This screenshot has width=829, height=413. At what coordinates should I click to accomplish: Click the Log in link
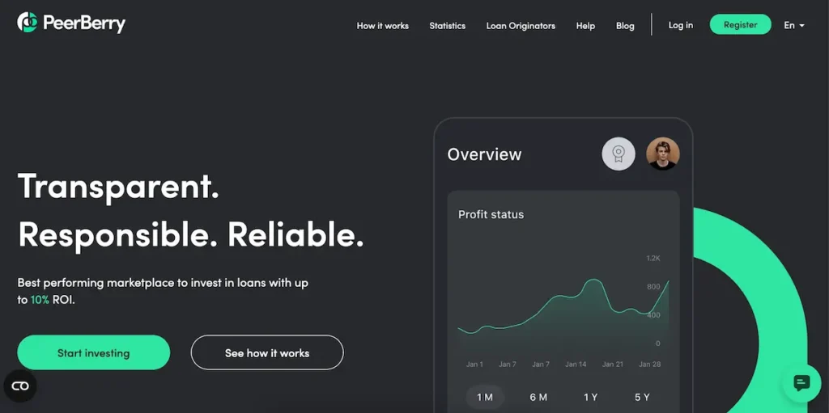[680, 25]
